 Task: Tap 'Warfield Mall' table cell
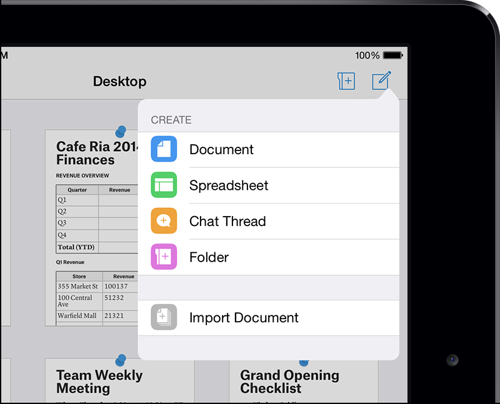tap(79, 316)
